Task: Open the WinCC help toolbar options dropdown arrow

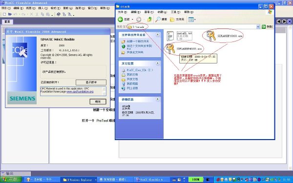Action: 74,15
